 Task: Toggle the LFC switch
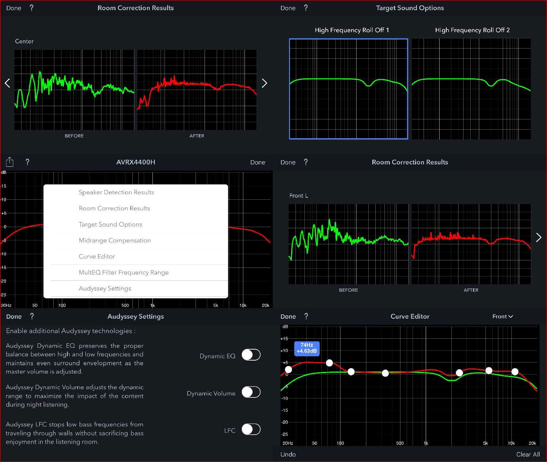tap(251, 430)
